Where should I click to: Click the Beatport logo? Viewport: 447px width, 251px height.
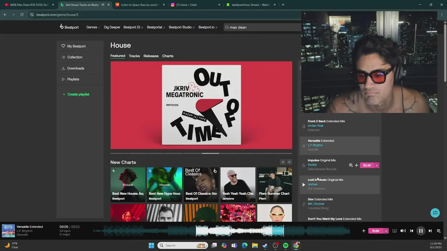(69, 27)
